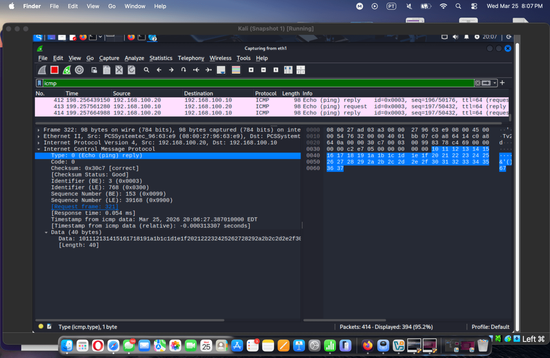Click the start capture shark fin icon
The height and width of the screenshot is (358, 550).
[42, 70]
